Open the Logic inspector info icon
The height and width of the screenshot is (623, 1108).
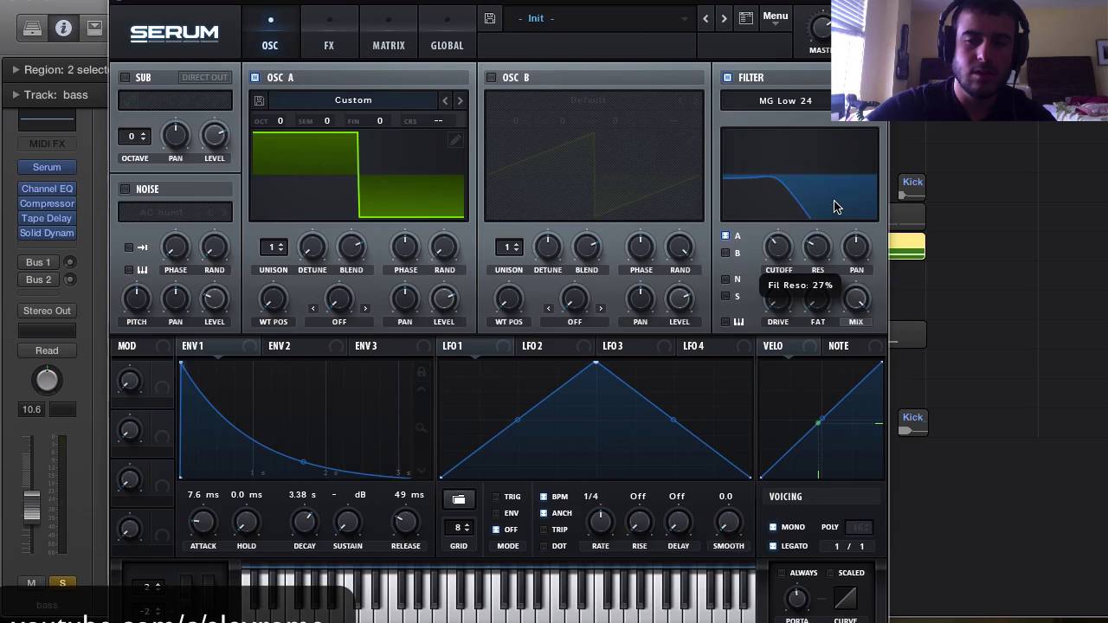(63, 29)
